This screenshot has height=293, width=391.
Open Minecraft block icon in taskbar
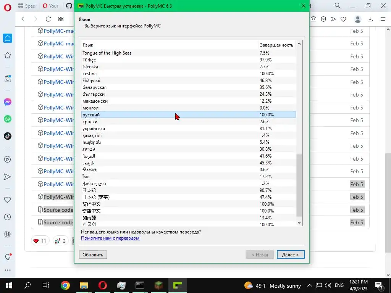158,285
